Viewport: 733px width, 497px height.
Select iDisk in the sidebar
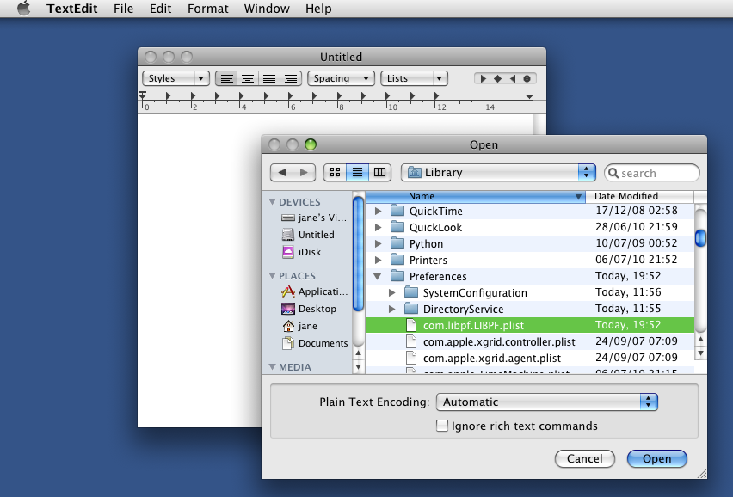tap(308, 252)
